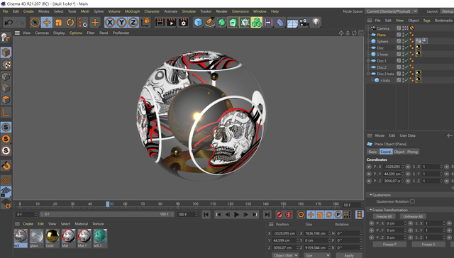The image size is (454, 258).
Task: Toggle Plane object layer checkbox
Action: click(399, 35)
